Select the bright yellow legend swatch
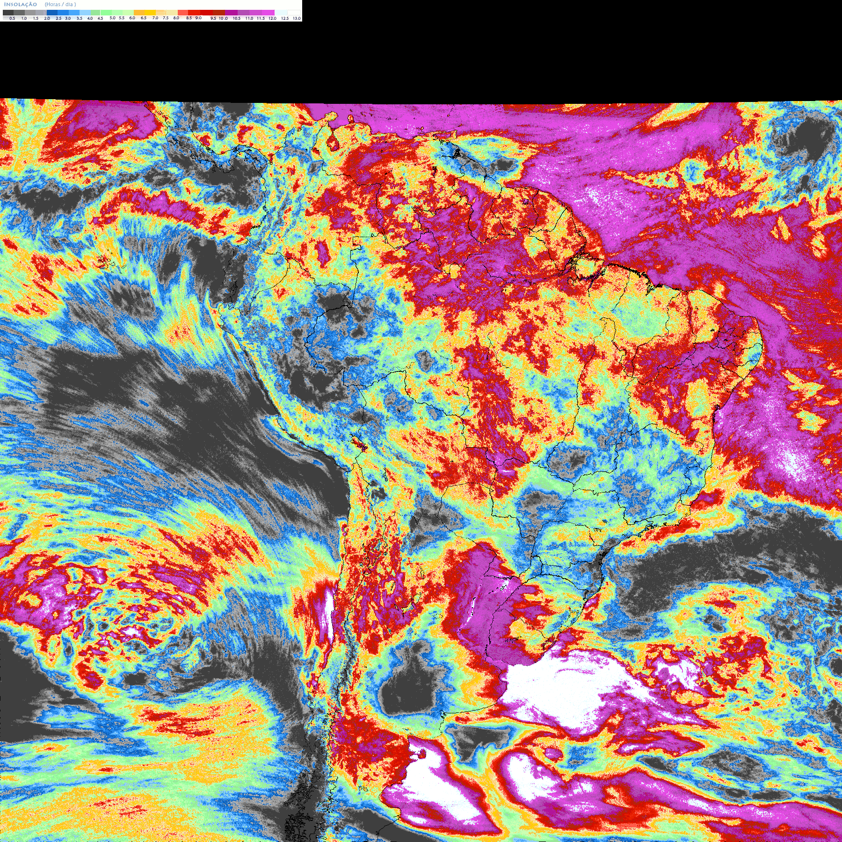The image size is (842, 842). point(150,13)
